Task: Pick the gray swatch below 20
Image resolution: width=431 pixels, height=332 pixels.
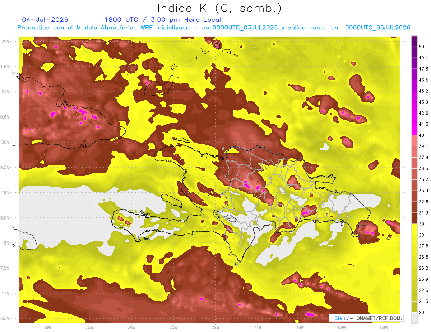Action: click(414, 318)
